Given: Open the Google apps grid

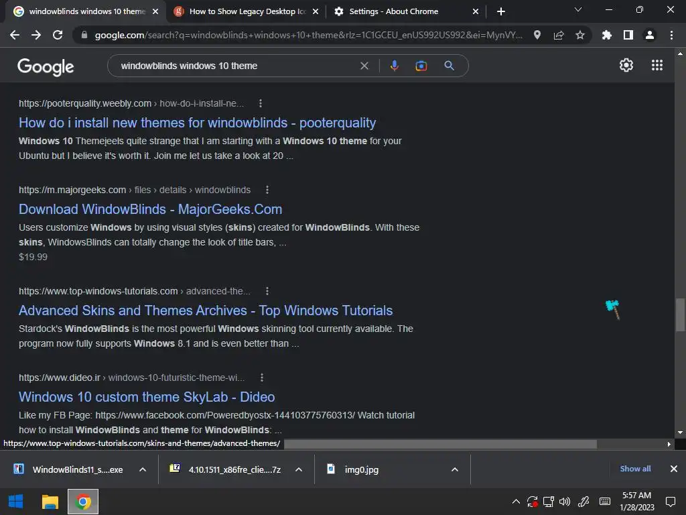Looking at the screenshot, I should 657,65.
